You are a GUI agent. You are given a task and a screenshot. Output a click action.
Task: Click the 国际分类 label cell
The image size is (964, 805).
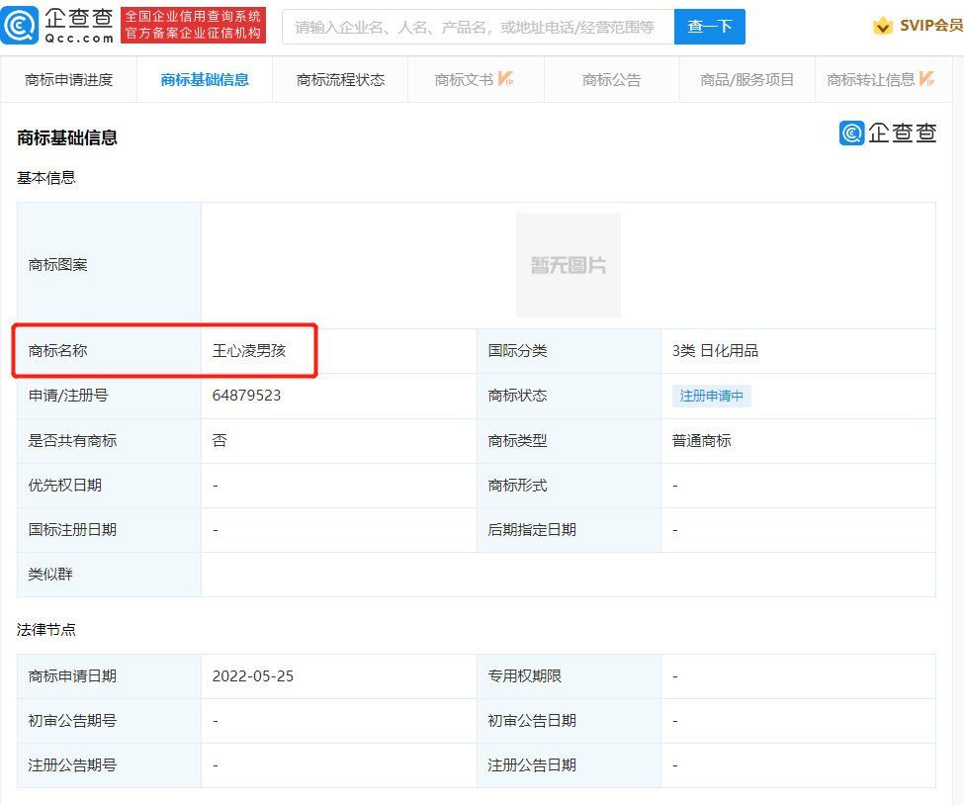569,351
